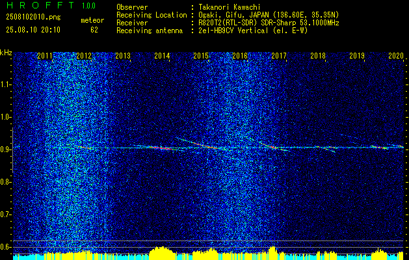Click the 2el-HB9CV Vertical antenna text
409x260 pixels.
click(253, 31)
